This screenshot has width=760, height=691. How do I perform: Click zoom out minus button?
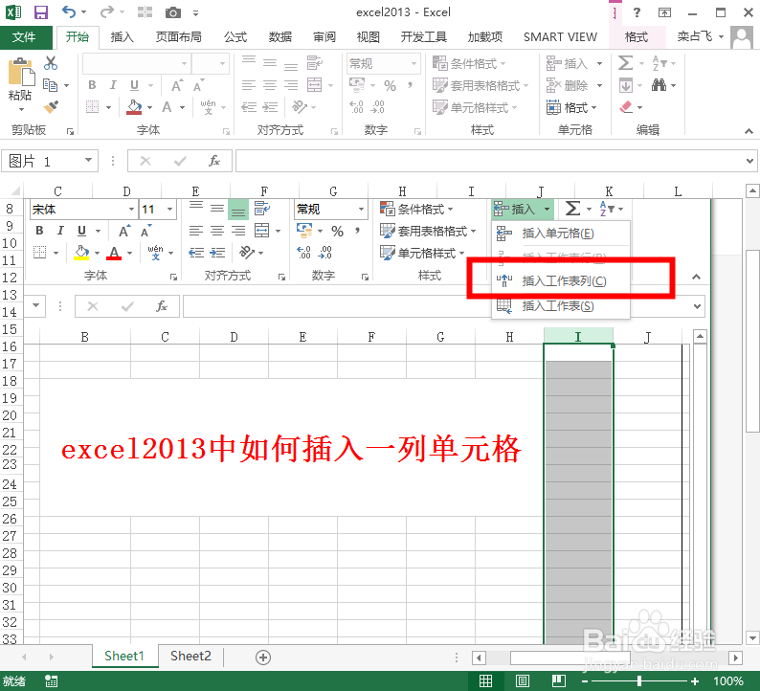585,680
